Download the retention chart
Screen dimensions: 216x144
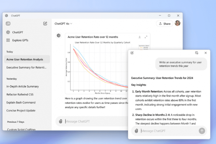140,37
